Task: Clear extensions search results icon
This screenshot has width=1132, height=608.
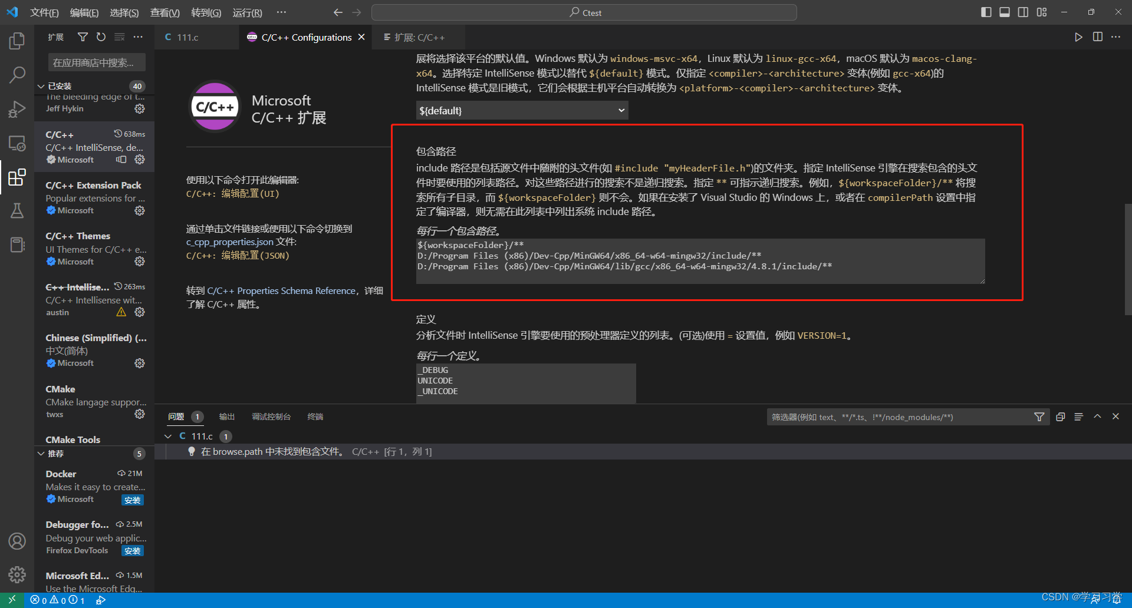Action: tap(120, 37)
